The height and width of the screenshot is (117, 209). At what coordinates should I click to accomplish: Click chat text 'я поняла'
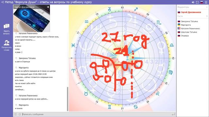(x=19, y=109)
